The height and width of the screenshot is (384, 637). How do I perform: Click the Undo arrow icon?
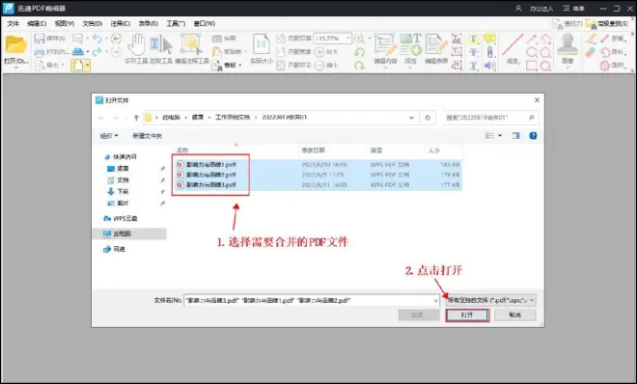point(97,39)
